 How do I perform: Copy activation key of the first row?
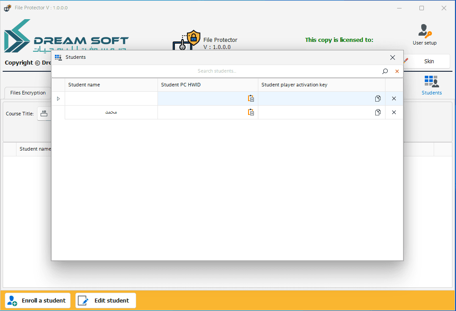point(377,98)
